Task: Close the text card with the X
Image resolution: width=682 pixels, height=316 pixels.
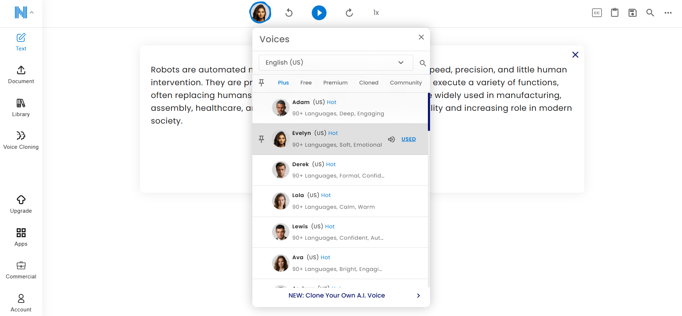Action: pyautogui.click(x=575, y=55)
